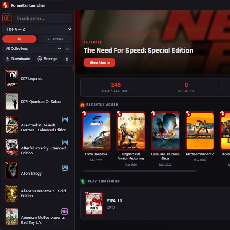Open the Downloads section

18,59
